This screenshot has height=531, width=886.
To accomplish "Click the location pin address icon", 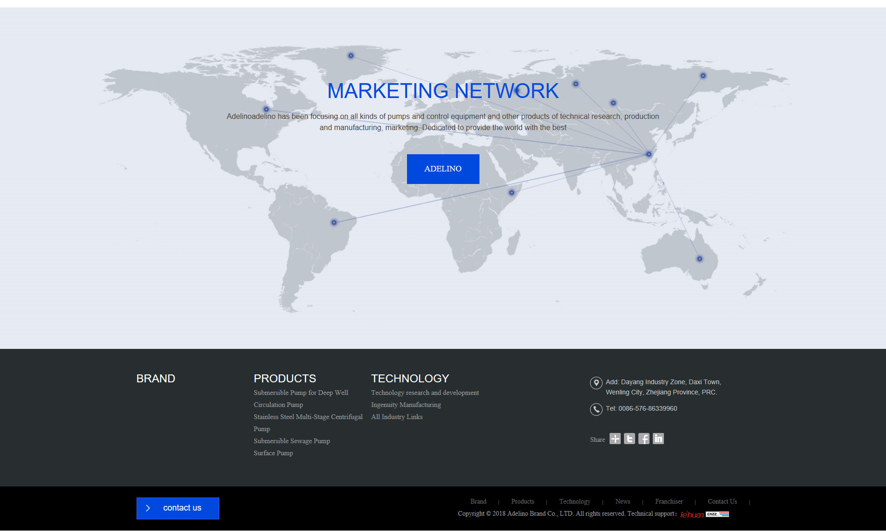I will pos(596,383).
